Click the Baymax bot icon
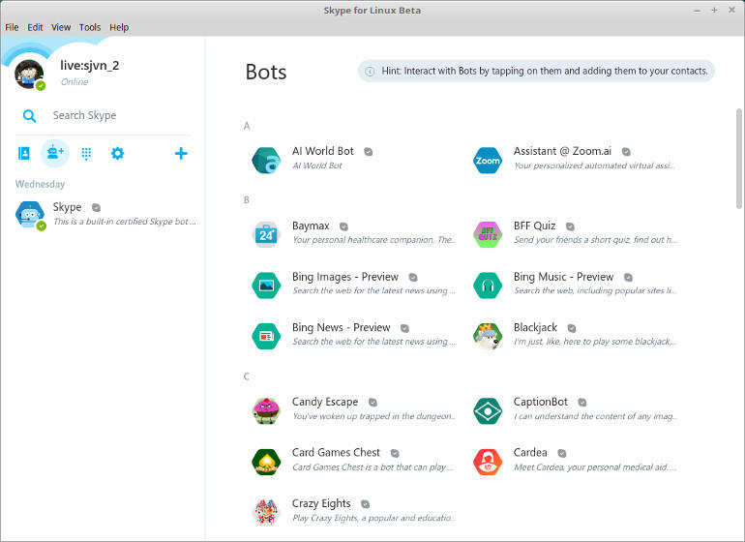 click(x=266, y=234)
